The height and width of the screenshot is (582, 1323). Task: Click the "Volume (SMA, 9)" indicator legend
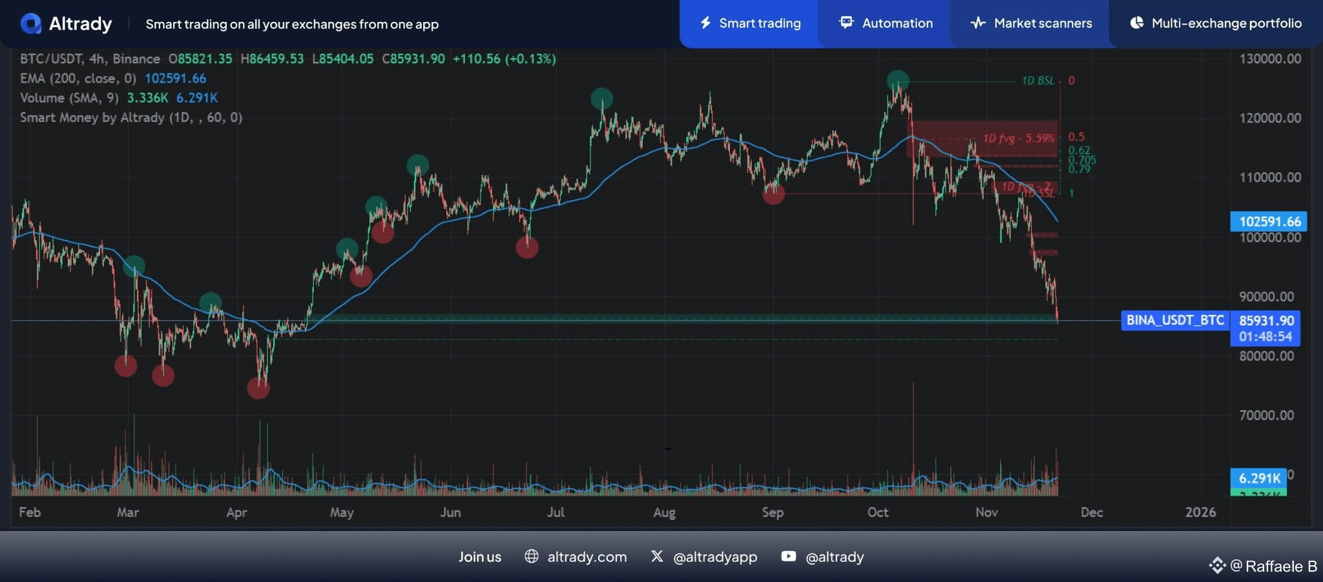point(69,98)
